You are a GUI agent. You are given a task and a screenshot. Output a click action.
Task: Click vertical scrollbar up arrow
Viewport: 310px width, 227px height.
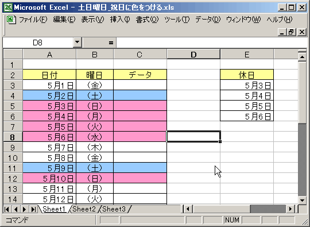click(x=302, y=57)
